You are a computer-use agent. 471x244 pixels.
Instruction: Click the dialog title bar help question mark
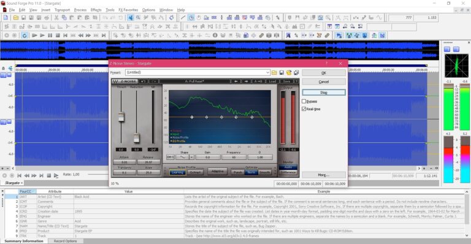[x=326, y=63]
